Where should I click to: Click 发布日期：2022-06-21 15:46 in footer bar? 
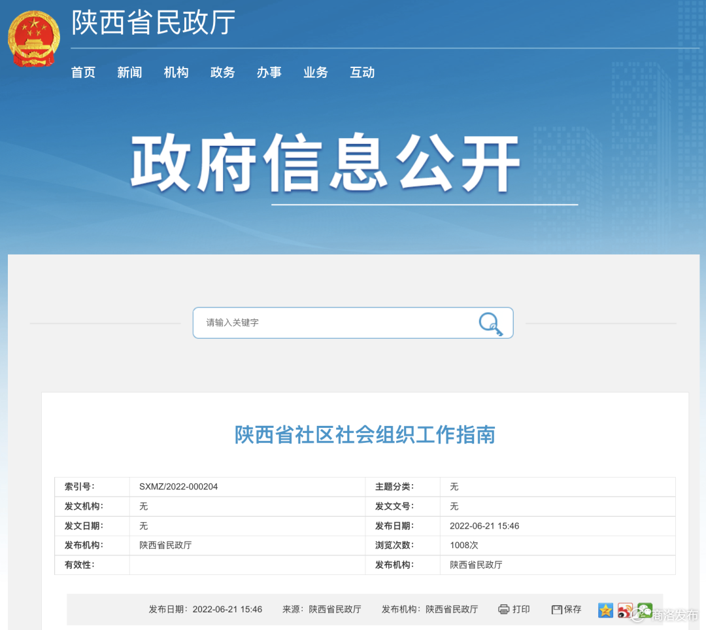(x=205, y=610)
